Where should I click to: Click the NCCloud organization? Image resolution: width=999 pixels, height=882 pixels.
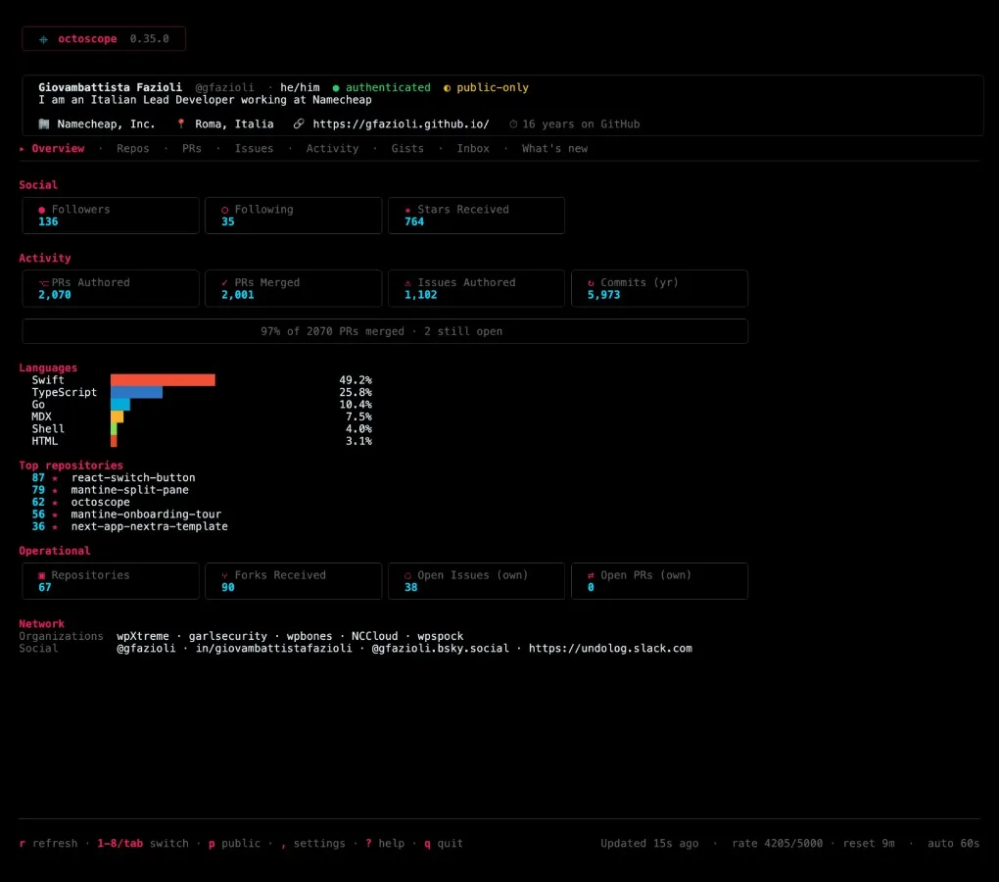tap(374, 636)
